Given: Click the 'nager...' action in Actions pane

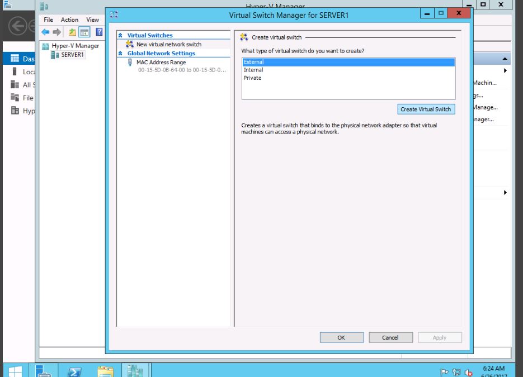Looking at the screenshot, I should pyautogui.click(x=484, y=119).
